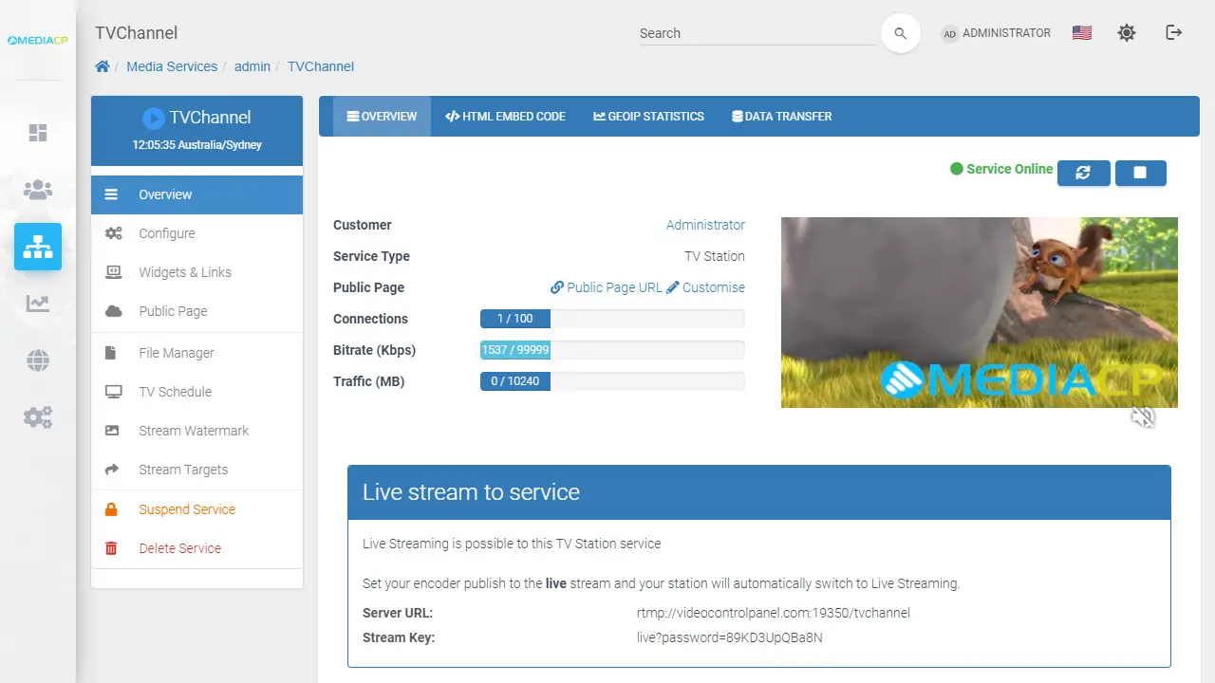Click the Bitrate 1537 / 99999 progress bar
The width and height of the screenshot is (1215, 683).
[612, 350]
